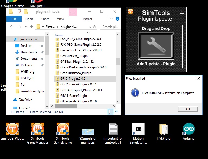
Task: Open Explorer help question mark icon
Action: click(117, 19)
